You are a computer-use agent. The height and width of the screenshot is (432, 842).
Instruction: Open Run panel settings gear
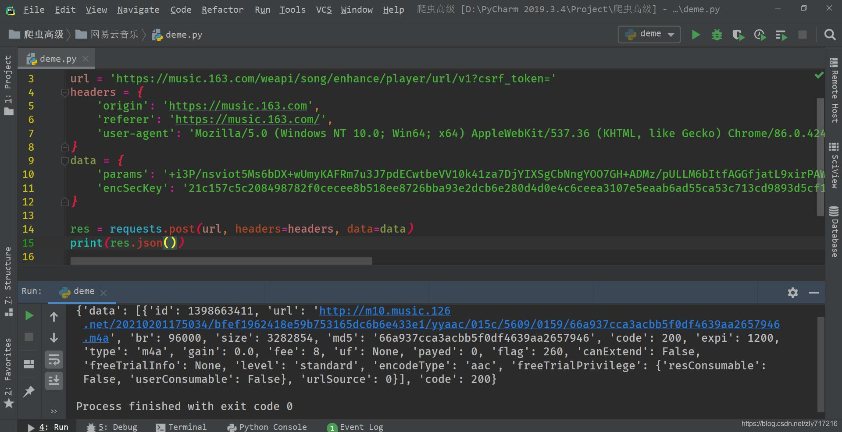point(793,293)
